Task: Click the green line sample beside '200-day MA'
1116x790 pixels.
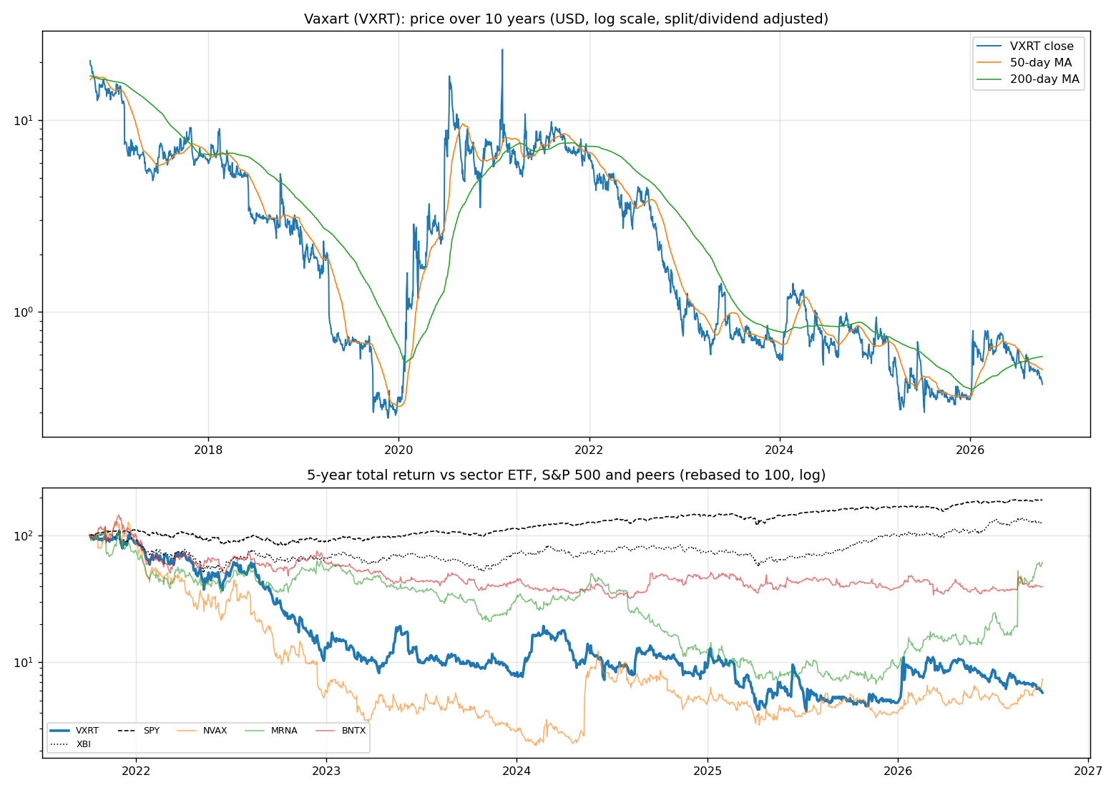Action: coord(991,79)
